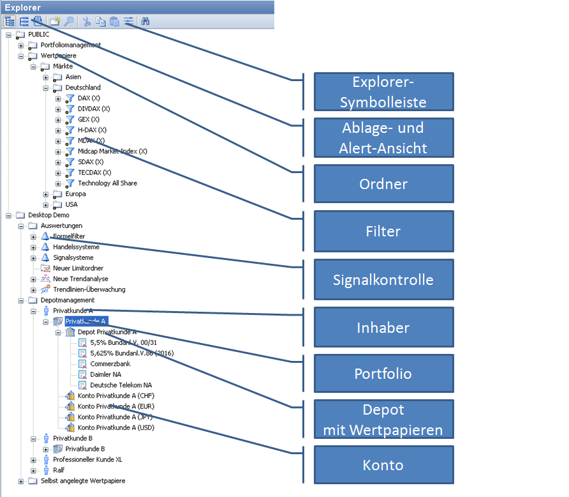Screen dimensions: 569x497
Task: Click the magnifying glass search icon
Action: (68, 21)
